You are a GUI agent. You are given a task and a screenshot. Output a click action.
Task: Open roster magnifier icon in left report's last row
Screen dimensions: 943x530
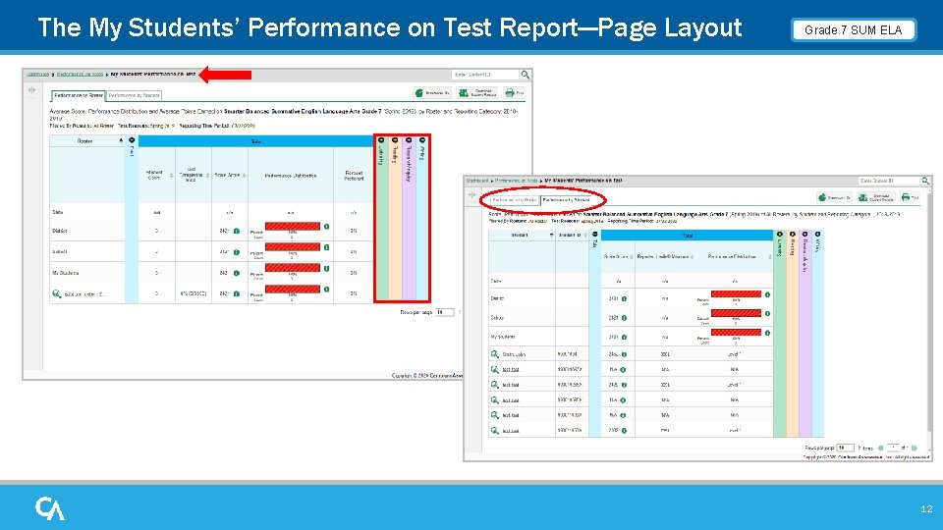click(56, 293)
